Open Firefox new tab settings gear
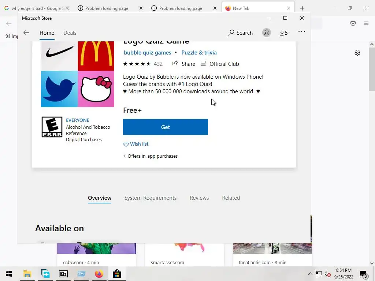Image resolution: width=375 pixels, height=281 pixels. click(x=357, y=53)
